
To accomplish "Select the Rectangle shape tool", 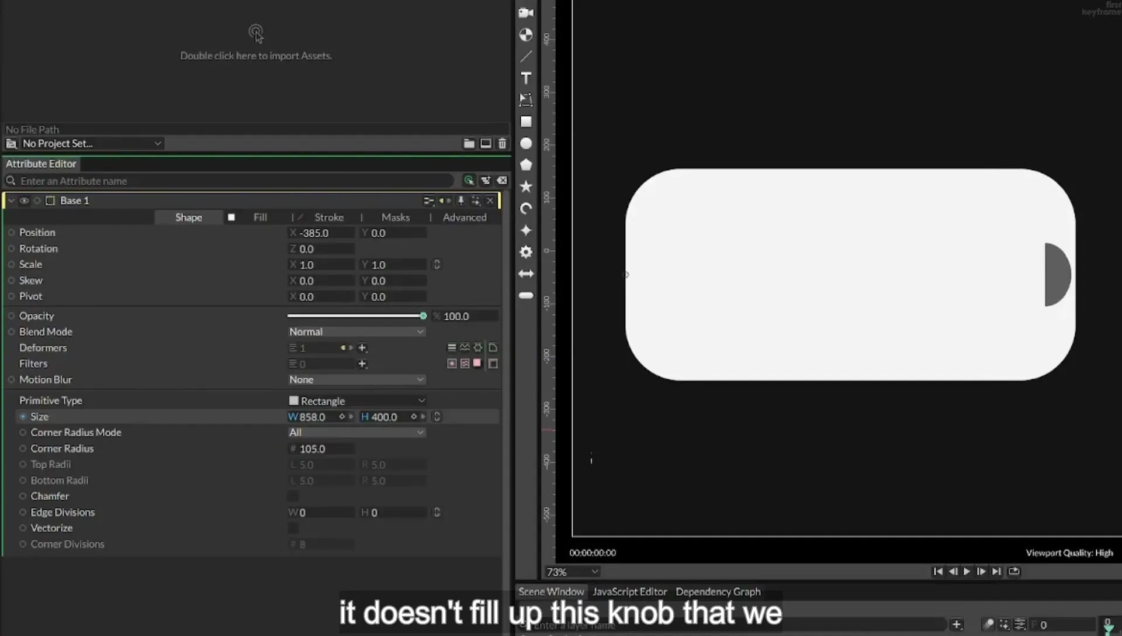I will click(526, 122).
